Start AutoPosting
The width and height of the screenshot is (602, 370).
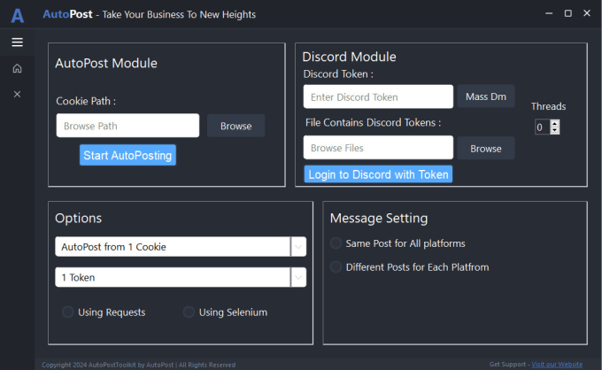[127, 155]
